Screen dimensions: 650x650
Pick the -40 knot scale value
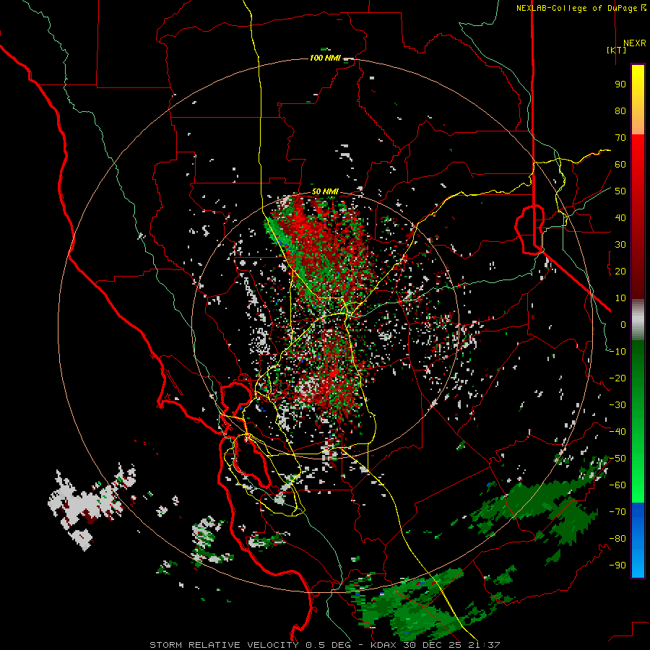point(617,432)
